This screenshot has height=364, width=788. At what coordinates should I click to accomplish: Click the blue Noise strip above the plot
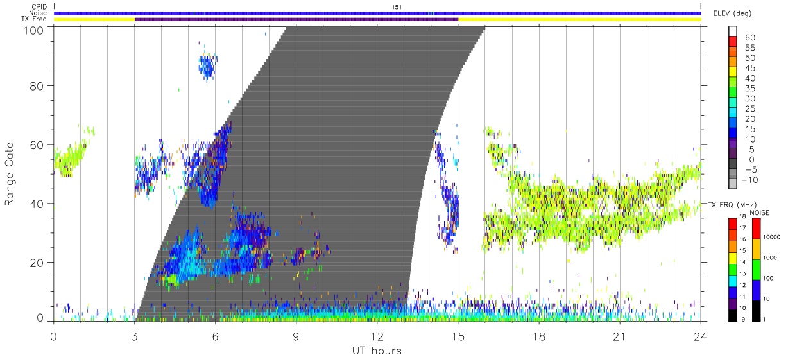pos(378,13)
